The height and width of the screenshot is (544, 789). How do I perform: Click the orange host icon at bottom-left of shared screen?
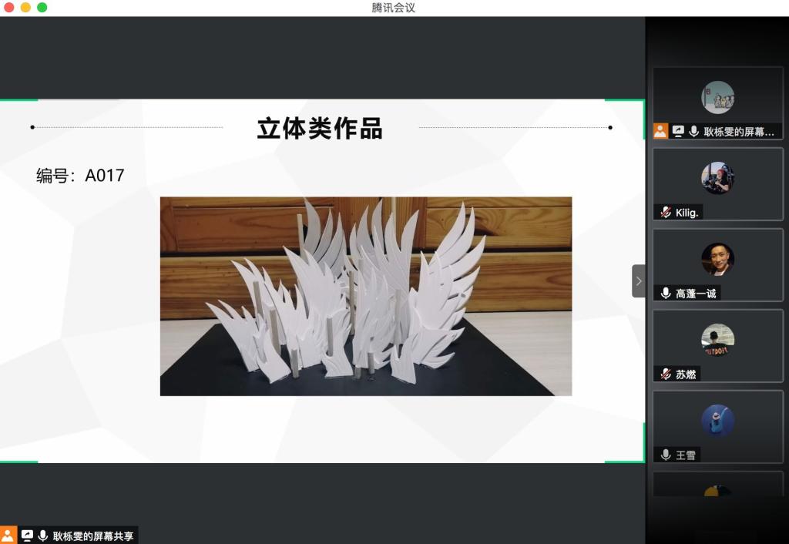pos(8,536)
